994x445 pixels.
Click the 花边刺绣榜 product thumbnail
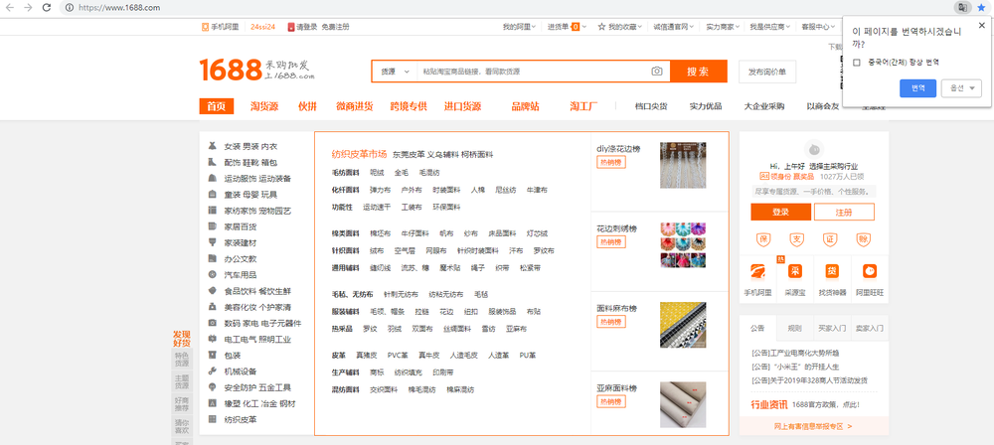(x=683, y=244)
